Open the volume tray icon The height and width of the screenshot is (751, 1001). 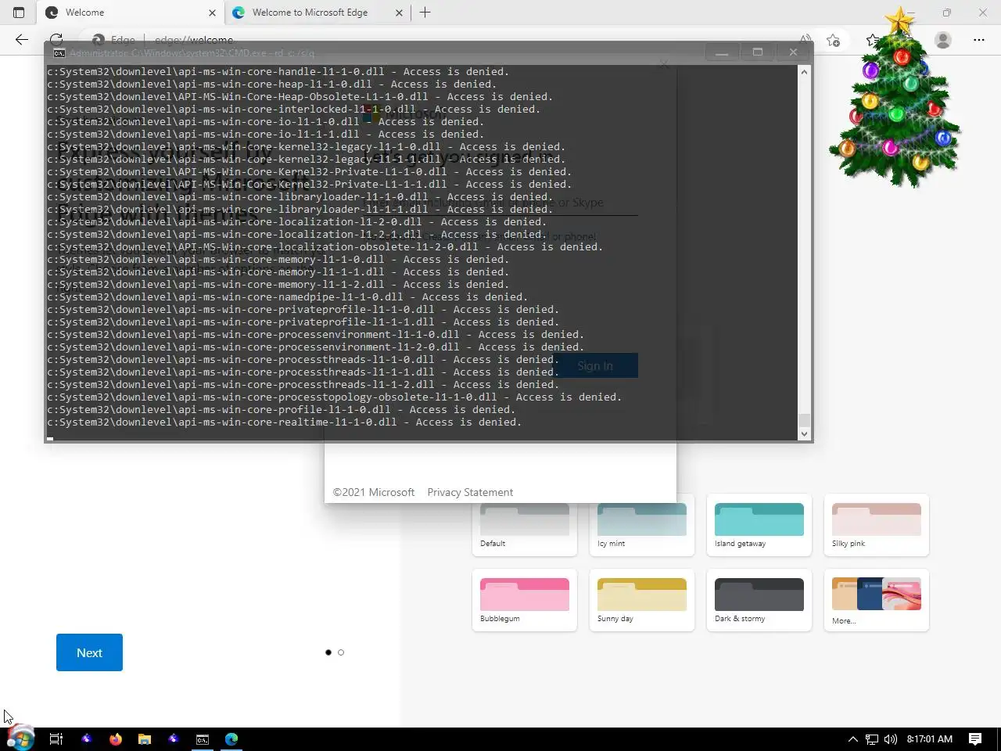tap(890, 738)
